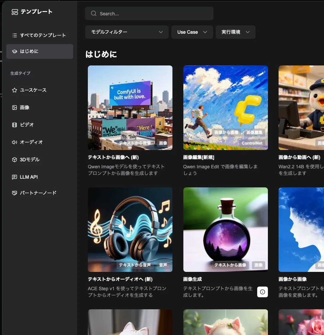Open the penguin cashier template thumbnail
Viewport: 324px width, 335px height.
point(301,108)
